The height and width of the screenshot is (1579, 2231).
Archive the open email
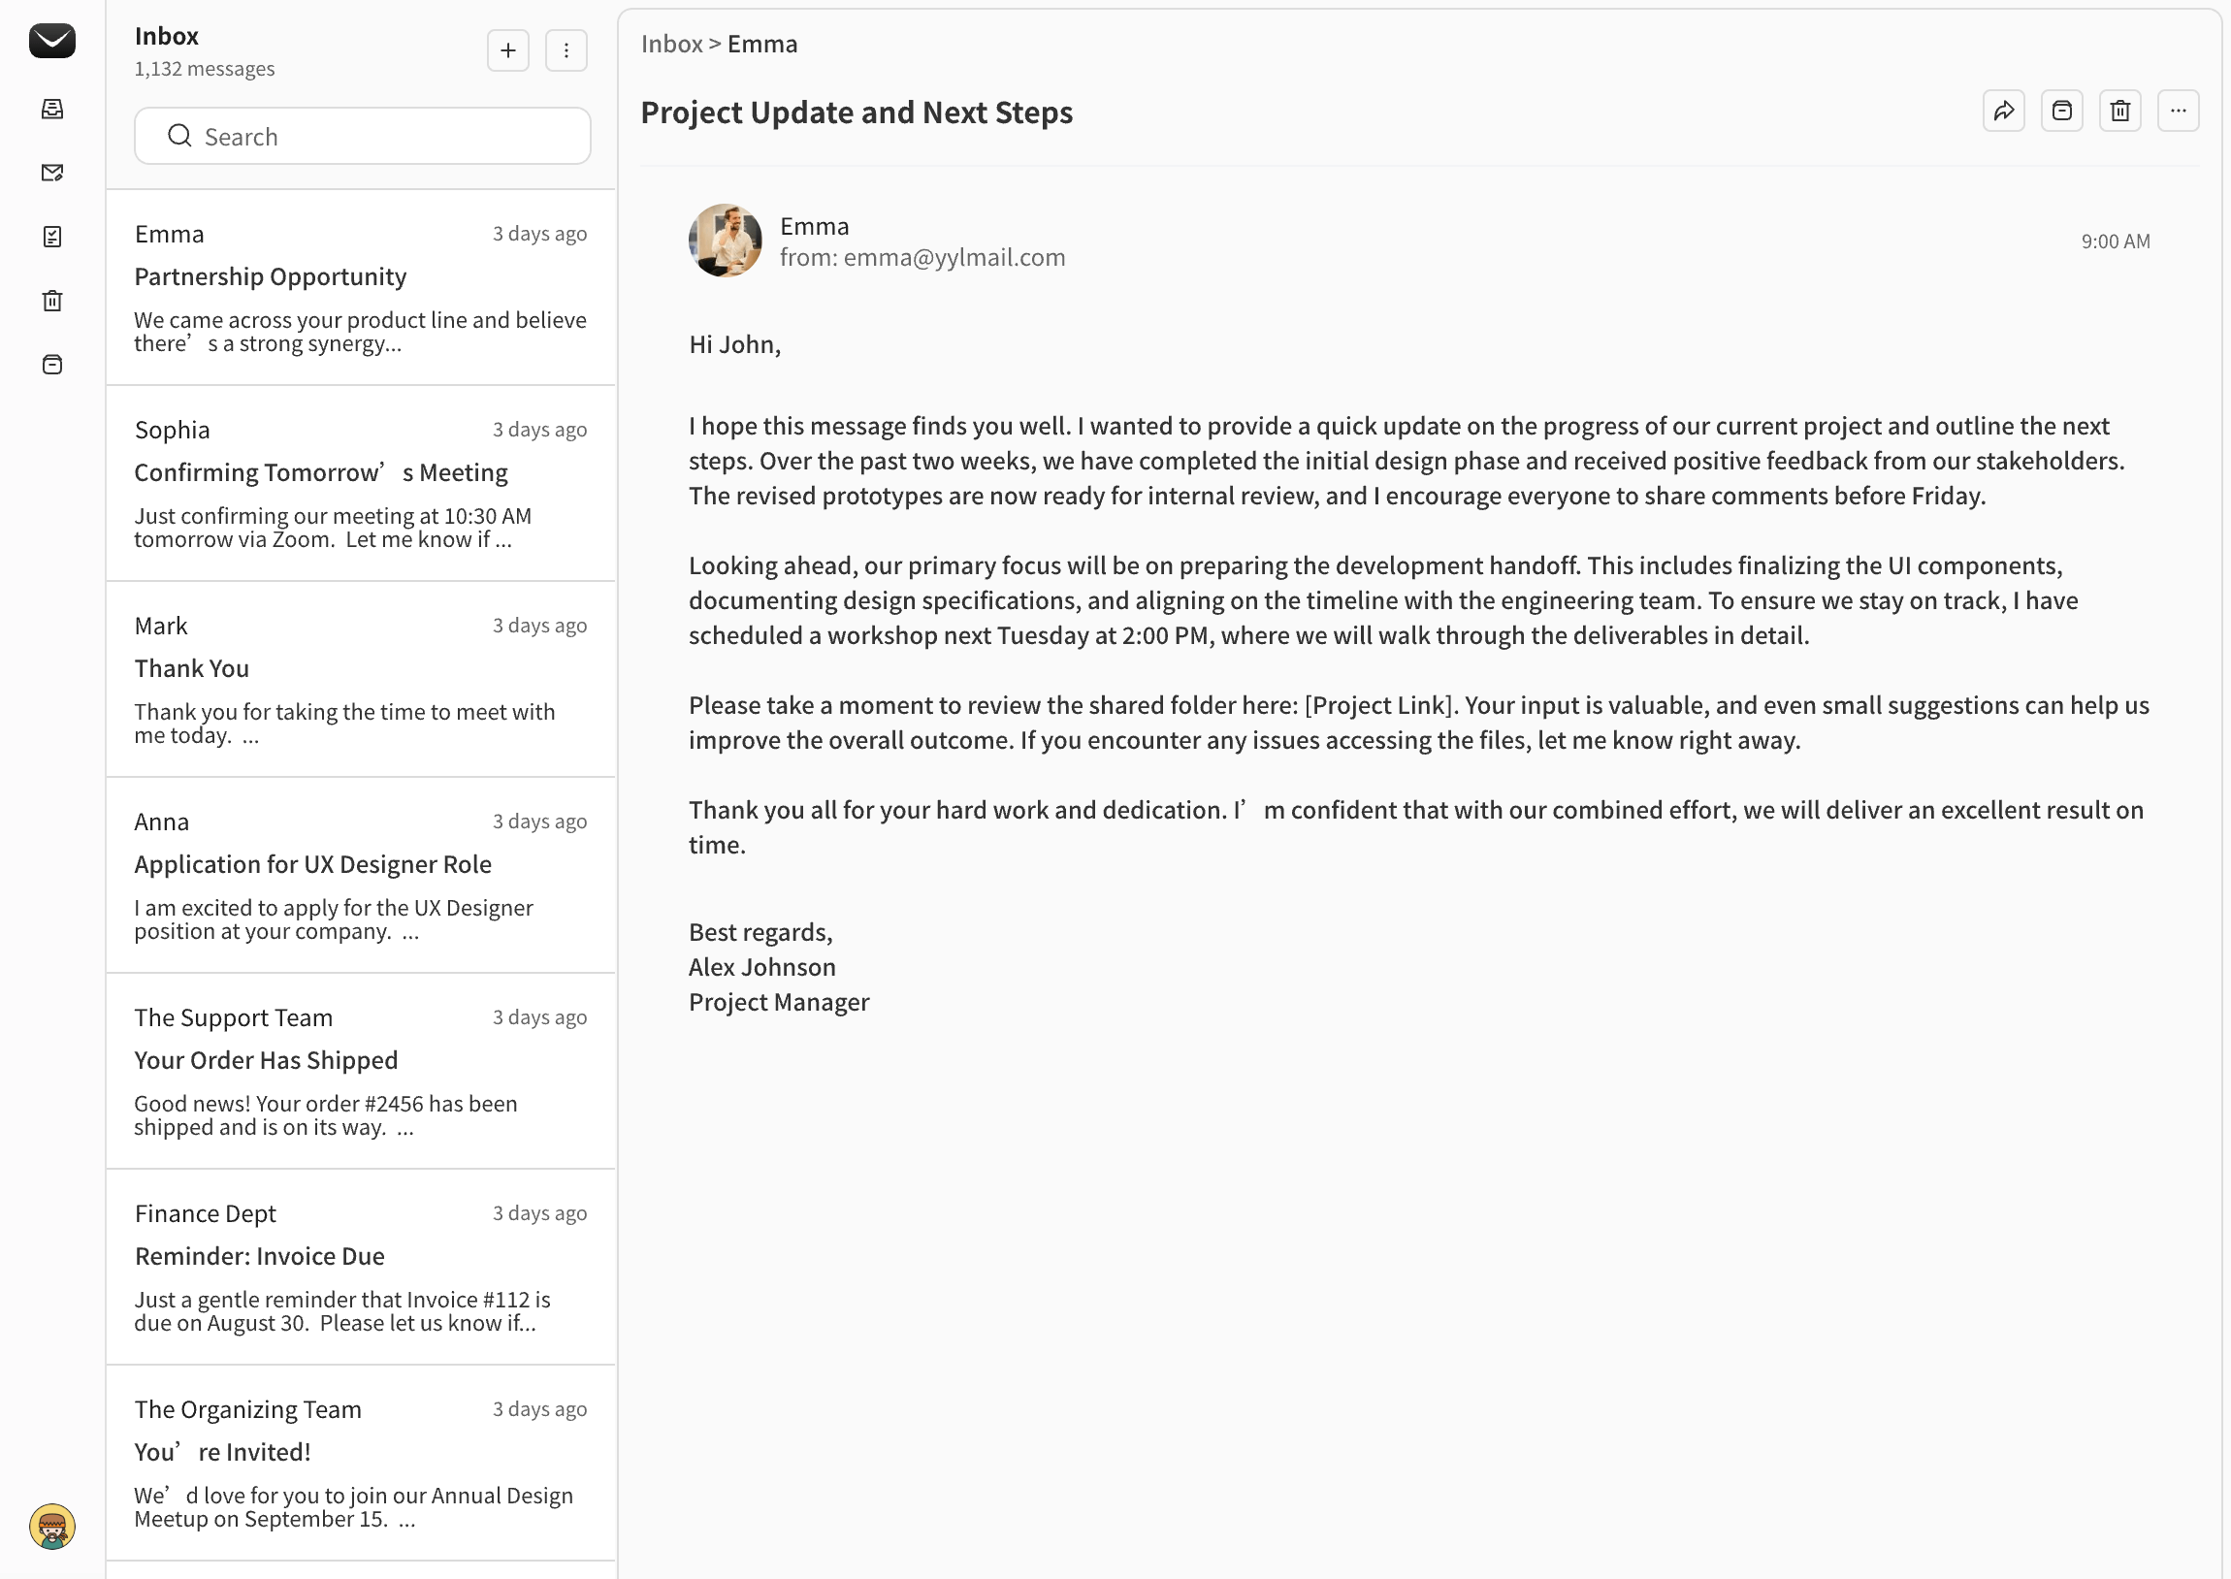tap(2061, 111)
